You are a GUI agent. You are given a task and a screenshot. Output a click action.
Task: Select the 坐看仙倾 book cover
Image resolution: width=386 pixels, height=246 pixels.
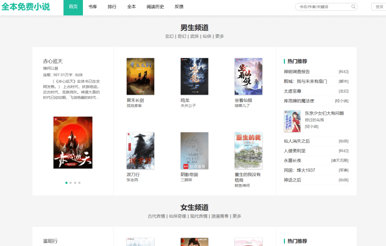pos(248,76)
